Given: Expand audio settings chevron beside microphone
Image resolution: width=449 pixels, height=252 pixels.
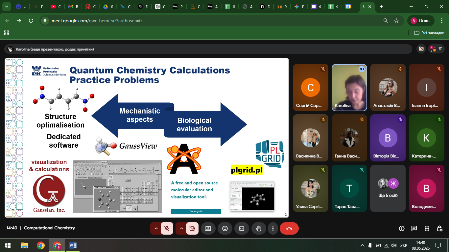Looking at the screenshot, I should (x=156, y=228).
